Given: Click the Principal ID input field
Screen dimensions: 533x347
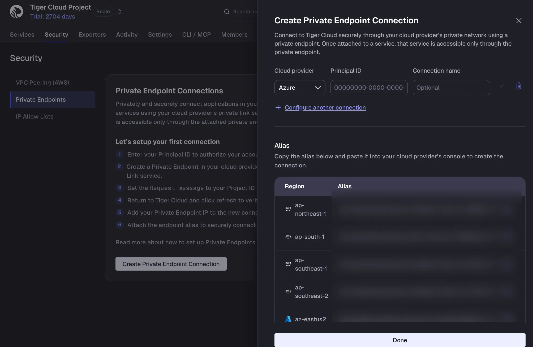Looking at the screenshot, I should pyautogui.click(x=369, y=88).
